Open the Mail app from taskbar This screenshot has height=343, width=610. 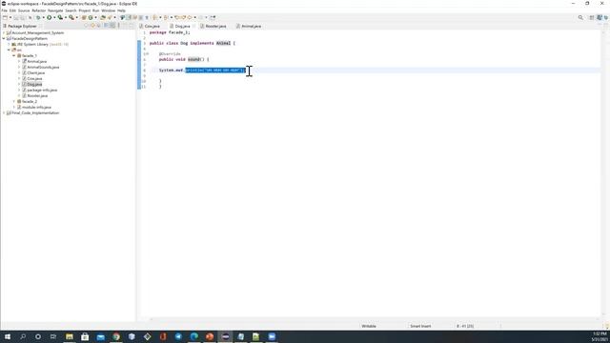(x=100, y=336)
